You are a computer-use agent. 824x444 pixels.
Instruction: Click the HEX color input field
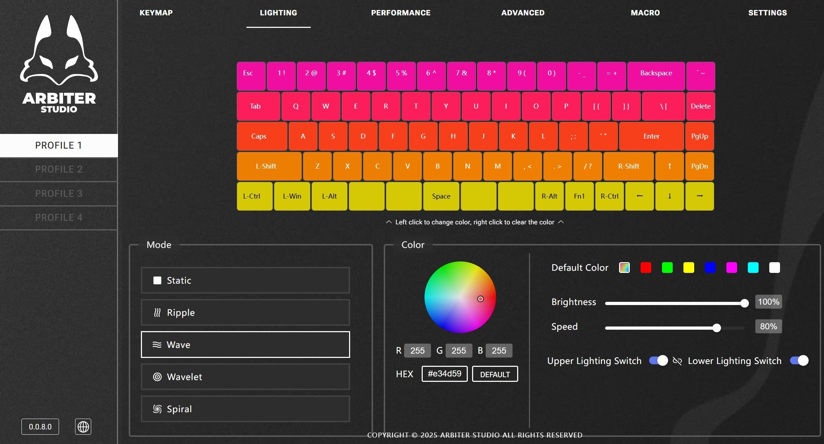444,374
